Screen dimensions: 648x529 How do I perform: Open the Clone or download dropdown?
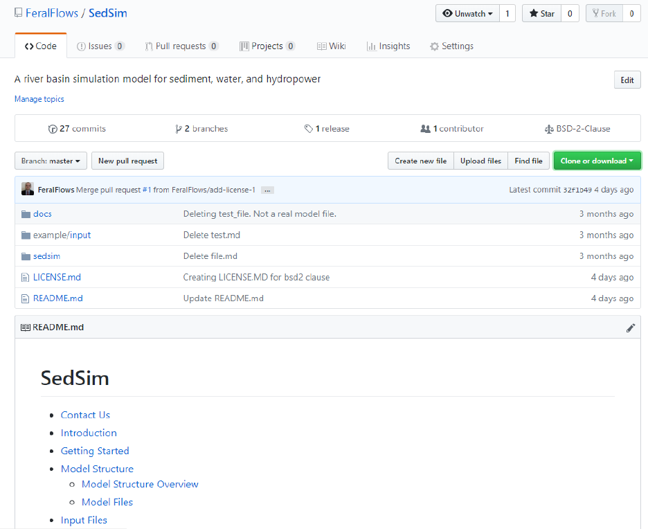(x=597, y=161)
